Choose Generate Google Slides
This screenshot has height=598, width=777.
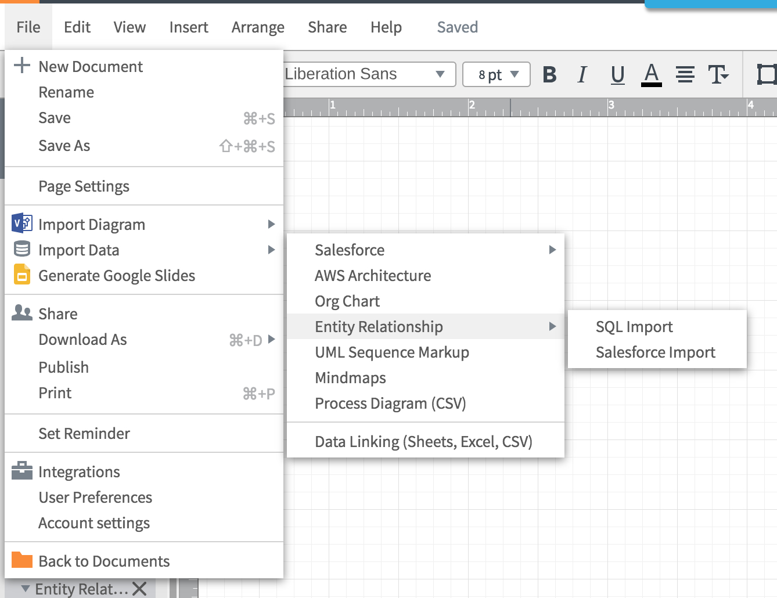(144, 276)
